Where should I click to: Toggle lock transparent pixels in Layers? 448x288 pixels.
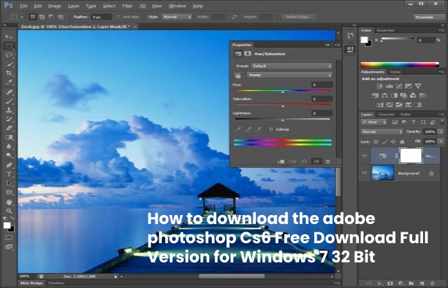[376, 141]
